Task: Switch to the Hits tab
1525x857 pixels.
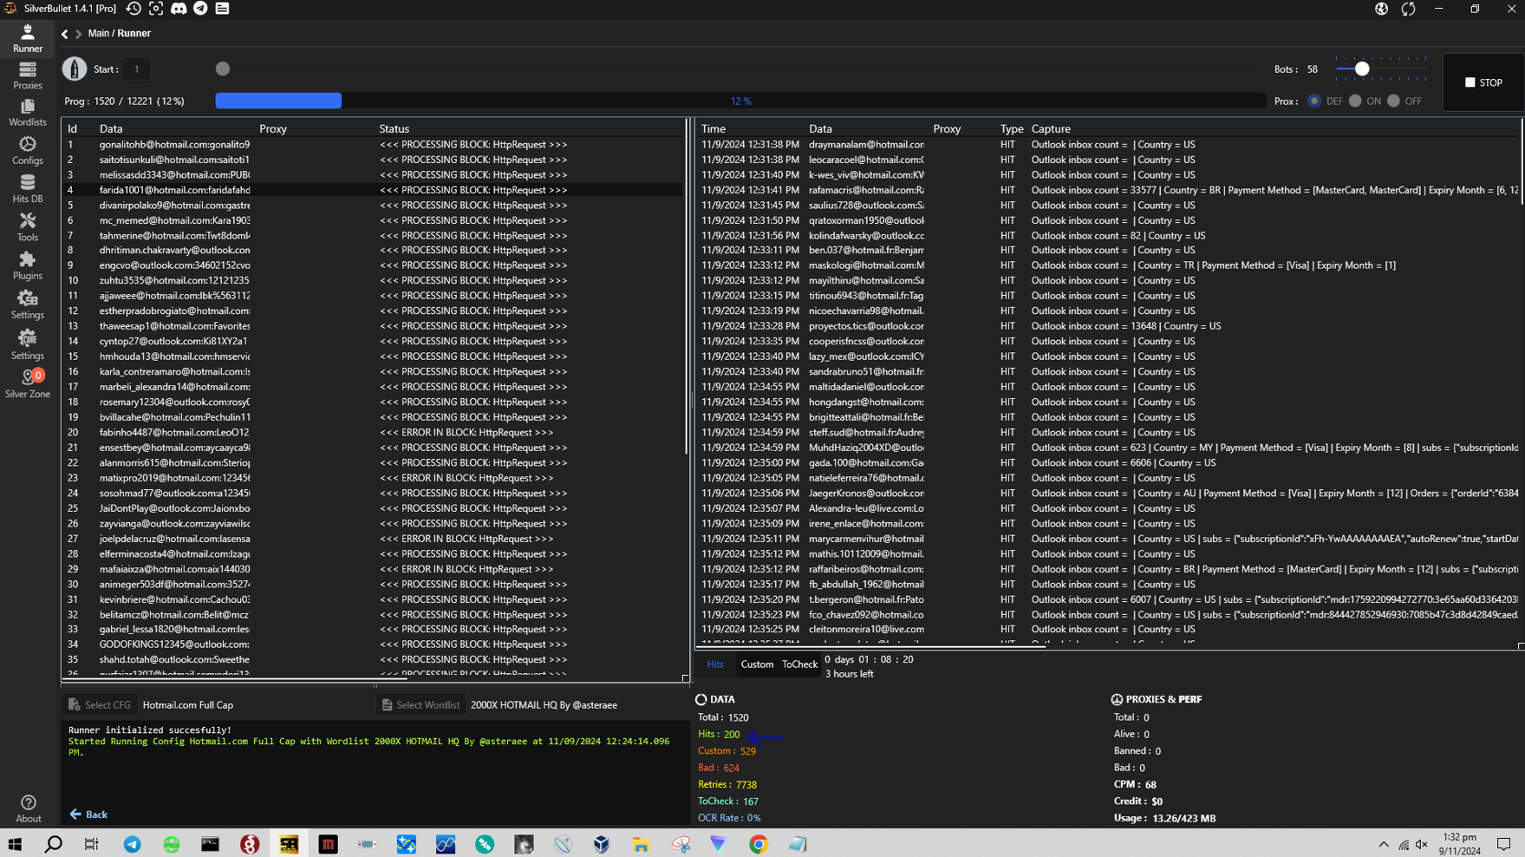Action: pyautogui.click(x=715, y=664)
